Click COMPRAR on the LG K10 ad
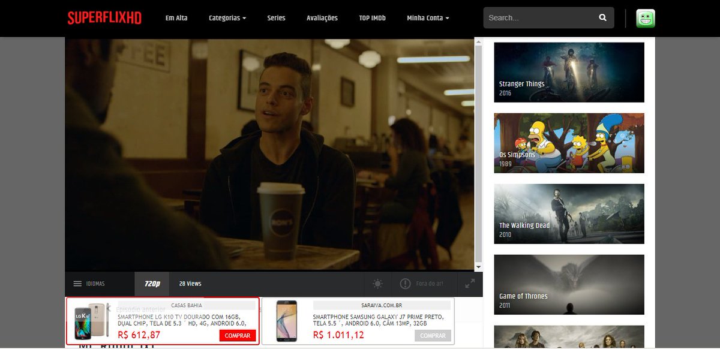Image resolution: width=720 pixels, height=349 pixels. (x=238, y=336)
